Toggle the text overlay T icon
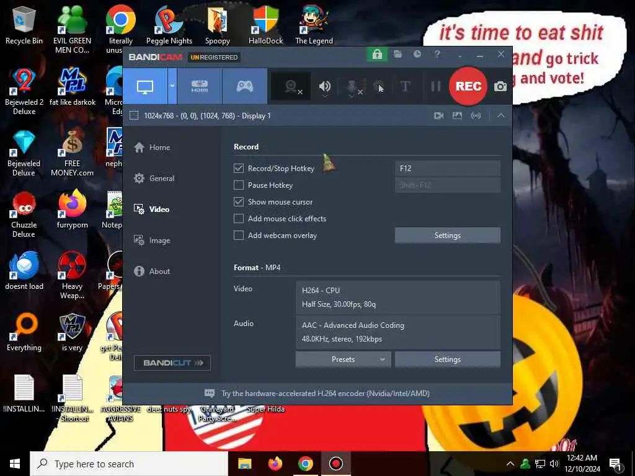Viewport: 635px width, 476px height. 405,86
